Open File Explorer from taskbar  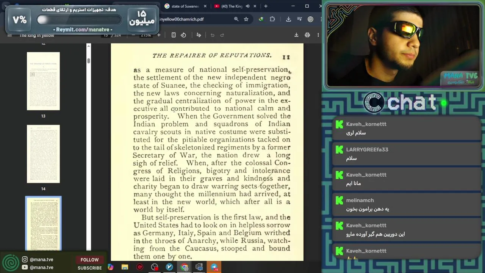pos(125,267)
